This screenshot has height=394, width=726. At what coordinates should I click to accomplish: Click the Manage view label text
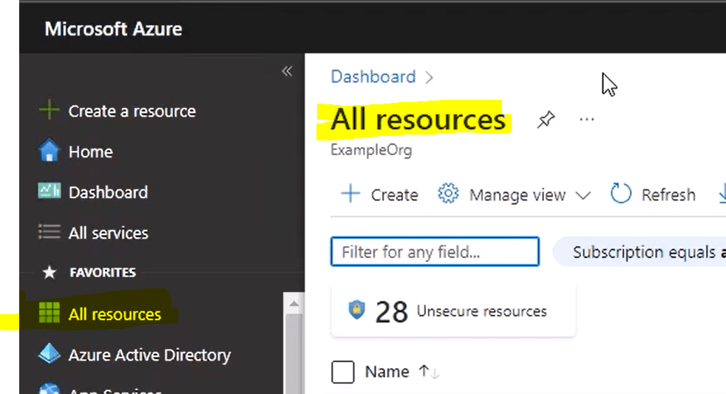518,195
